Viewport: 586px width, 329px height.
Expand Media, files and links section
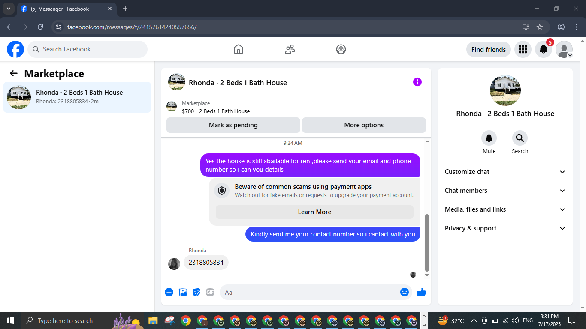click(505, 209)
